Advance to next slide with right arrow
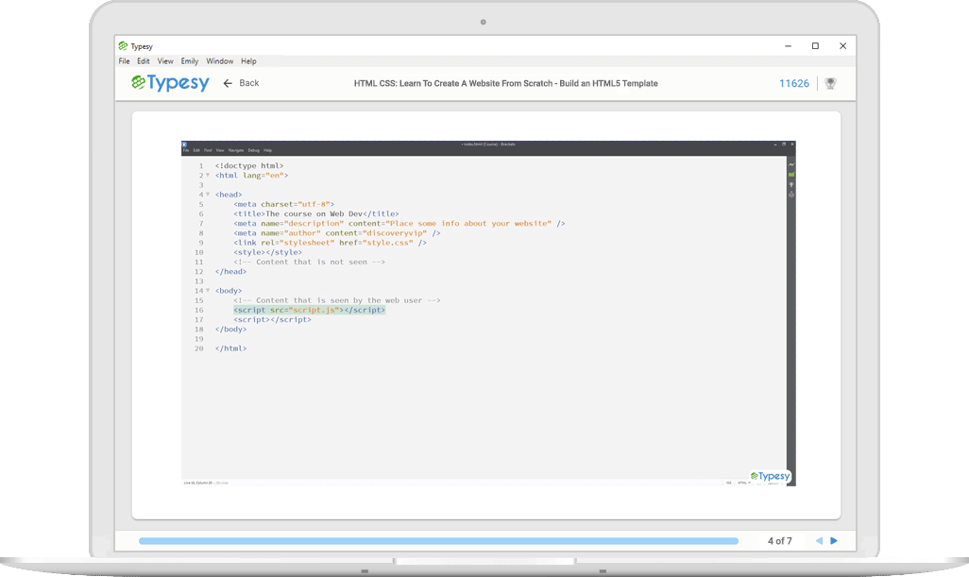This screenshot has width=969, height=577. pyautogui.click(x=834, y=540)
